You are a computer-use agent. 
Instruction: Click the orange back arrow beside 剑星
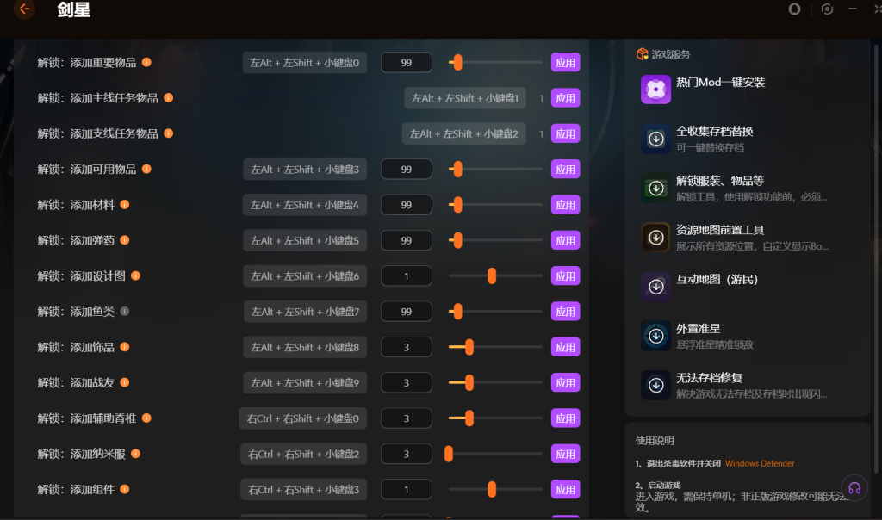tap(24, 9)
